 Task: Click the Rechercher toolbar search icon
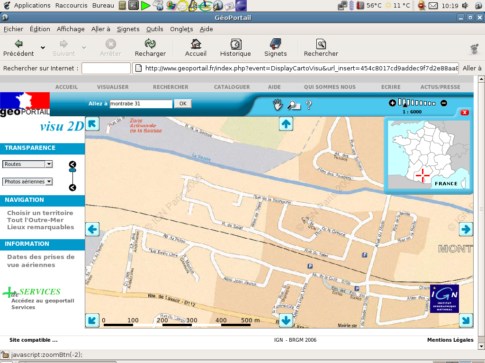(x=321, y=48)
